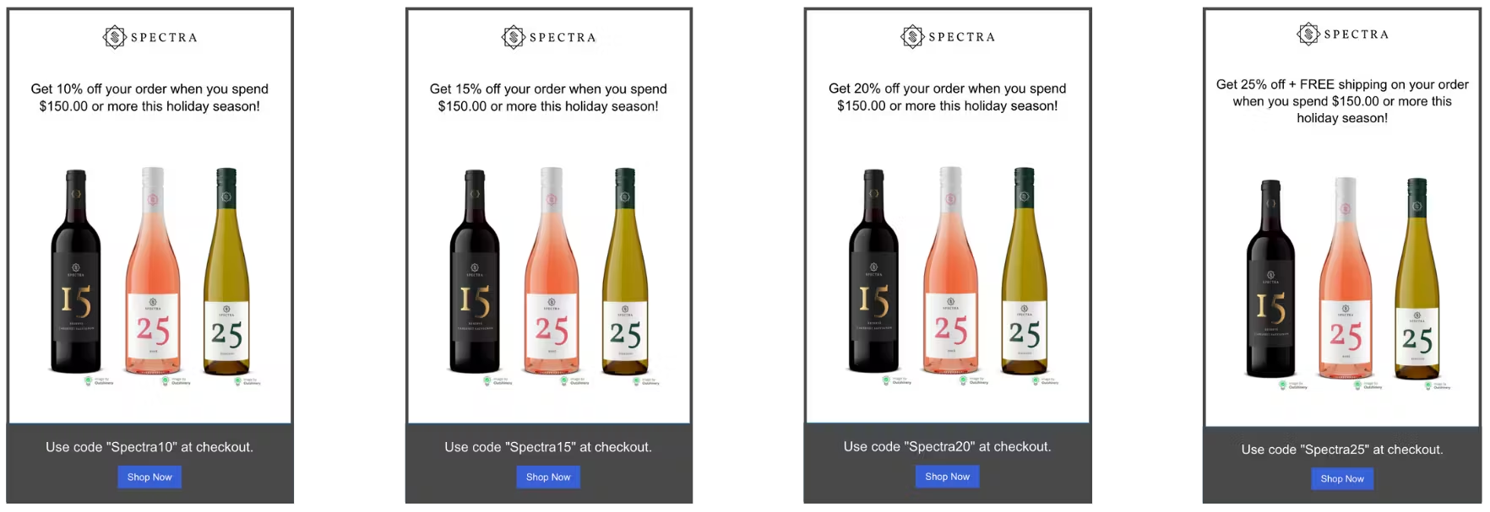
Task: Click the Use code "Spectra20" at checkout text
Action: pos(947,446)
